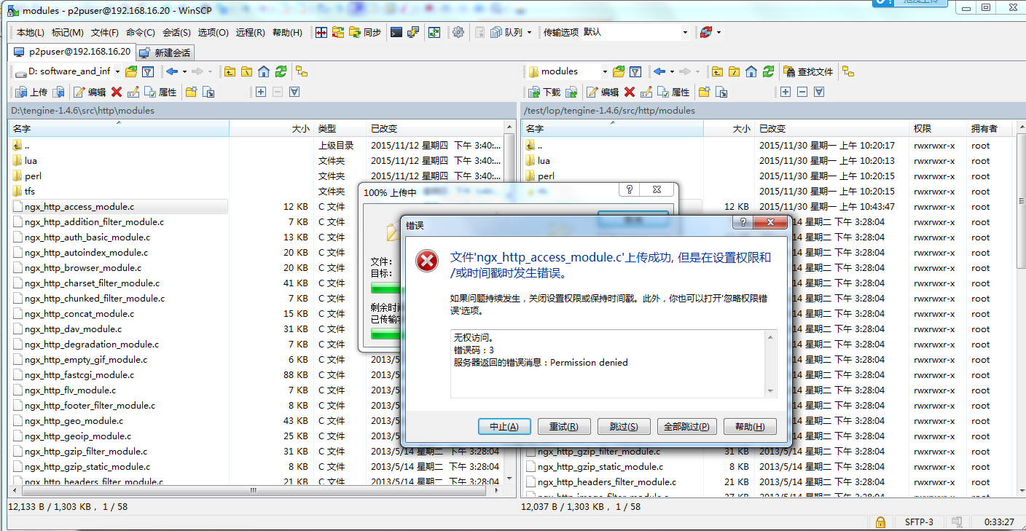This screenshot has width=1026, height=531.
Task: Open the 选项(O) menu
Action: 213,33
